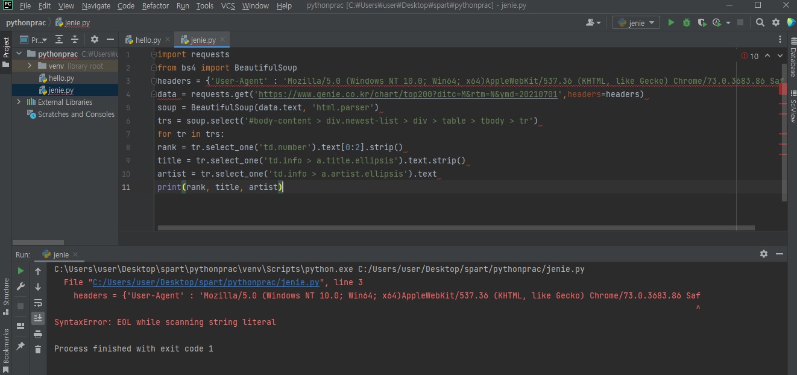Click pythonprac breadcrumb in navigation bar

pyautogui.click(x=25, y=23)
